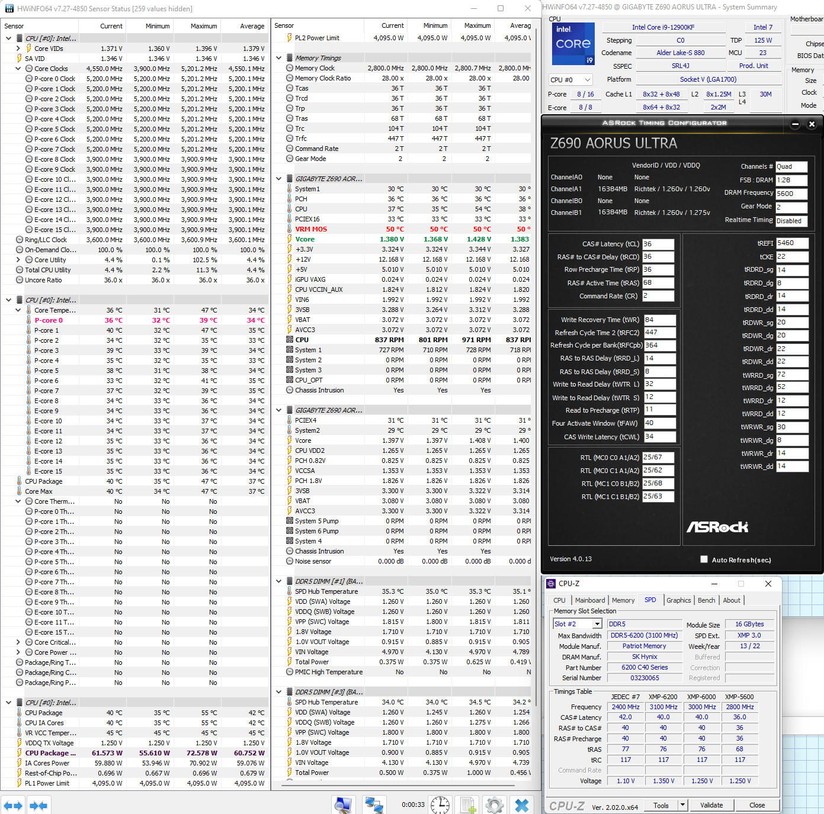Click the Maximum column header in left sensor panel
Screen dimensions: 824x814
[197, 26]
